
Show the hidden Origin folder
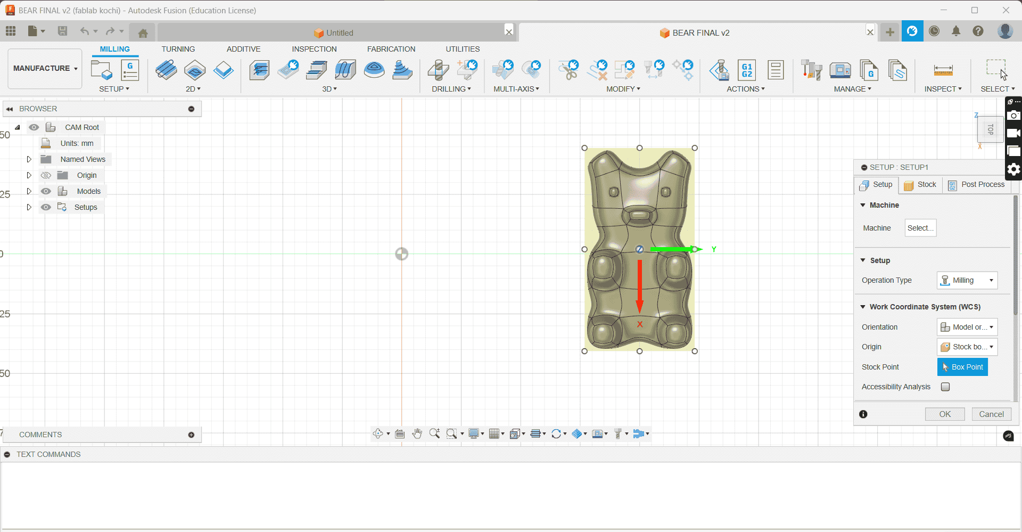[46, 175]
